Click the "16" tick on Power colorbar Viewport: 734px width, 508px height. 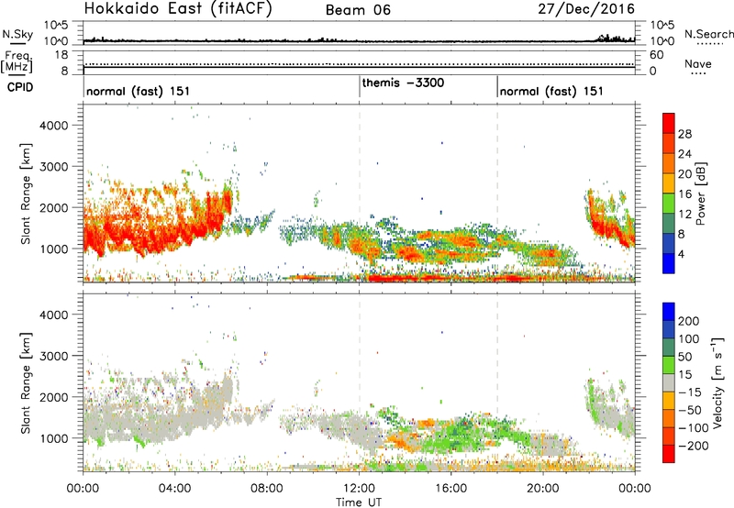tap(684, 193)
